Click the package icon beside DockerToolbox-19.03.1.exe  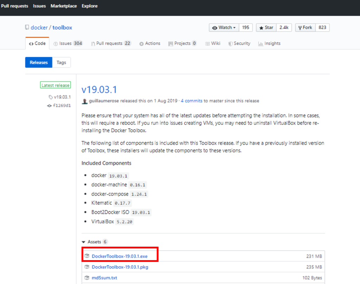(86, 256)
